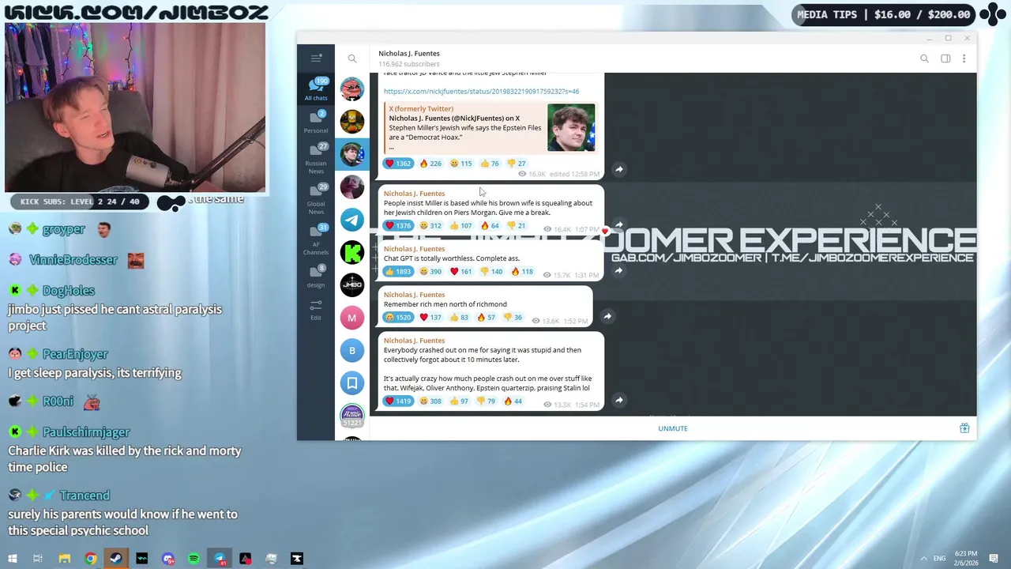
Task: Forward the Everybody crashed out post
Action: (619, 400)
